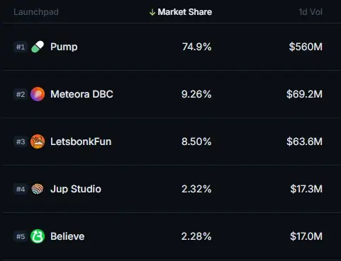Open the Jup Studio launchpad name

pyautogui.click(x=76, y=189)
